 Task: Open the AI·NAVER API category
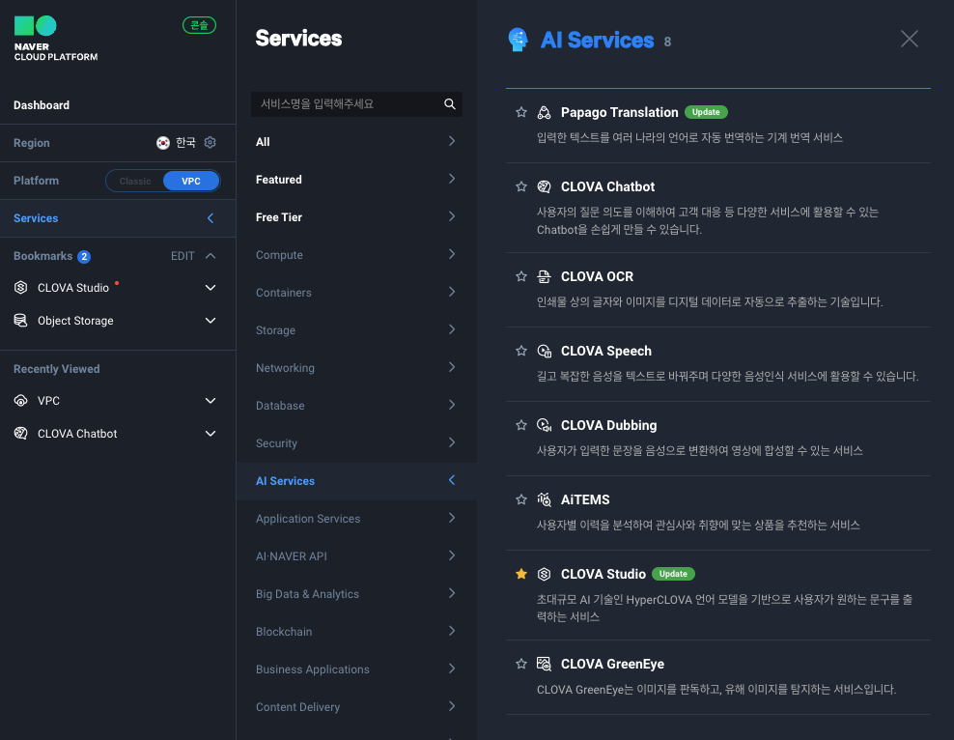click(356, 556)
